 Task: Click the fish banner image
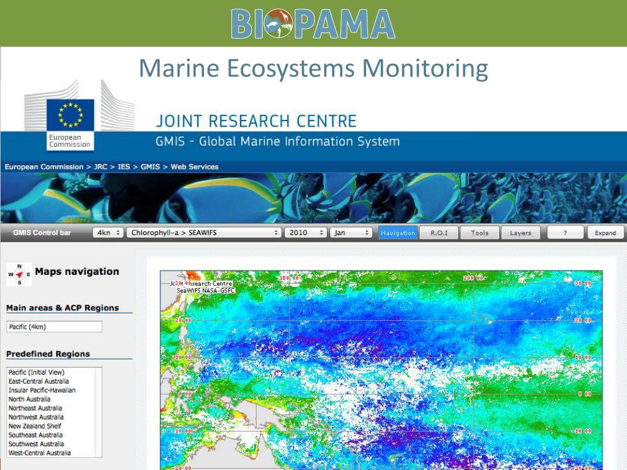point(313,198)
